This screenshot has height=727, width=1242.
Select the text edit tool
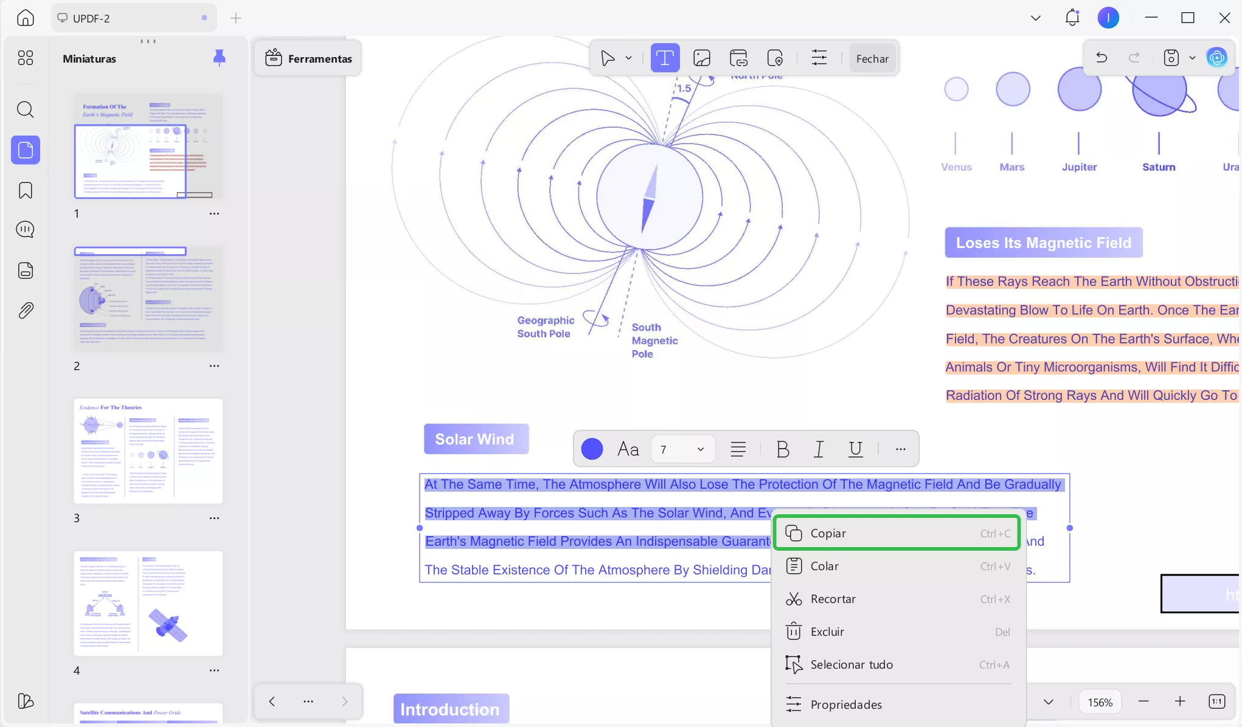click(665, 58)
